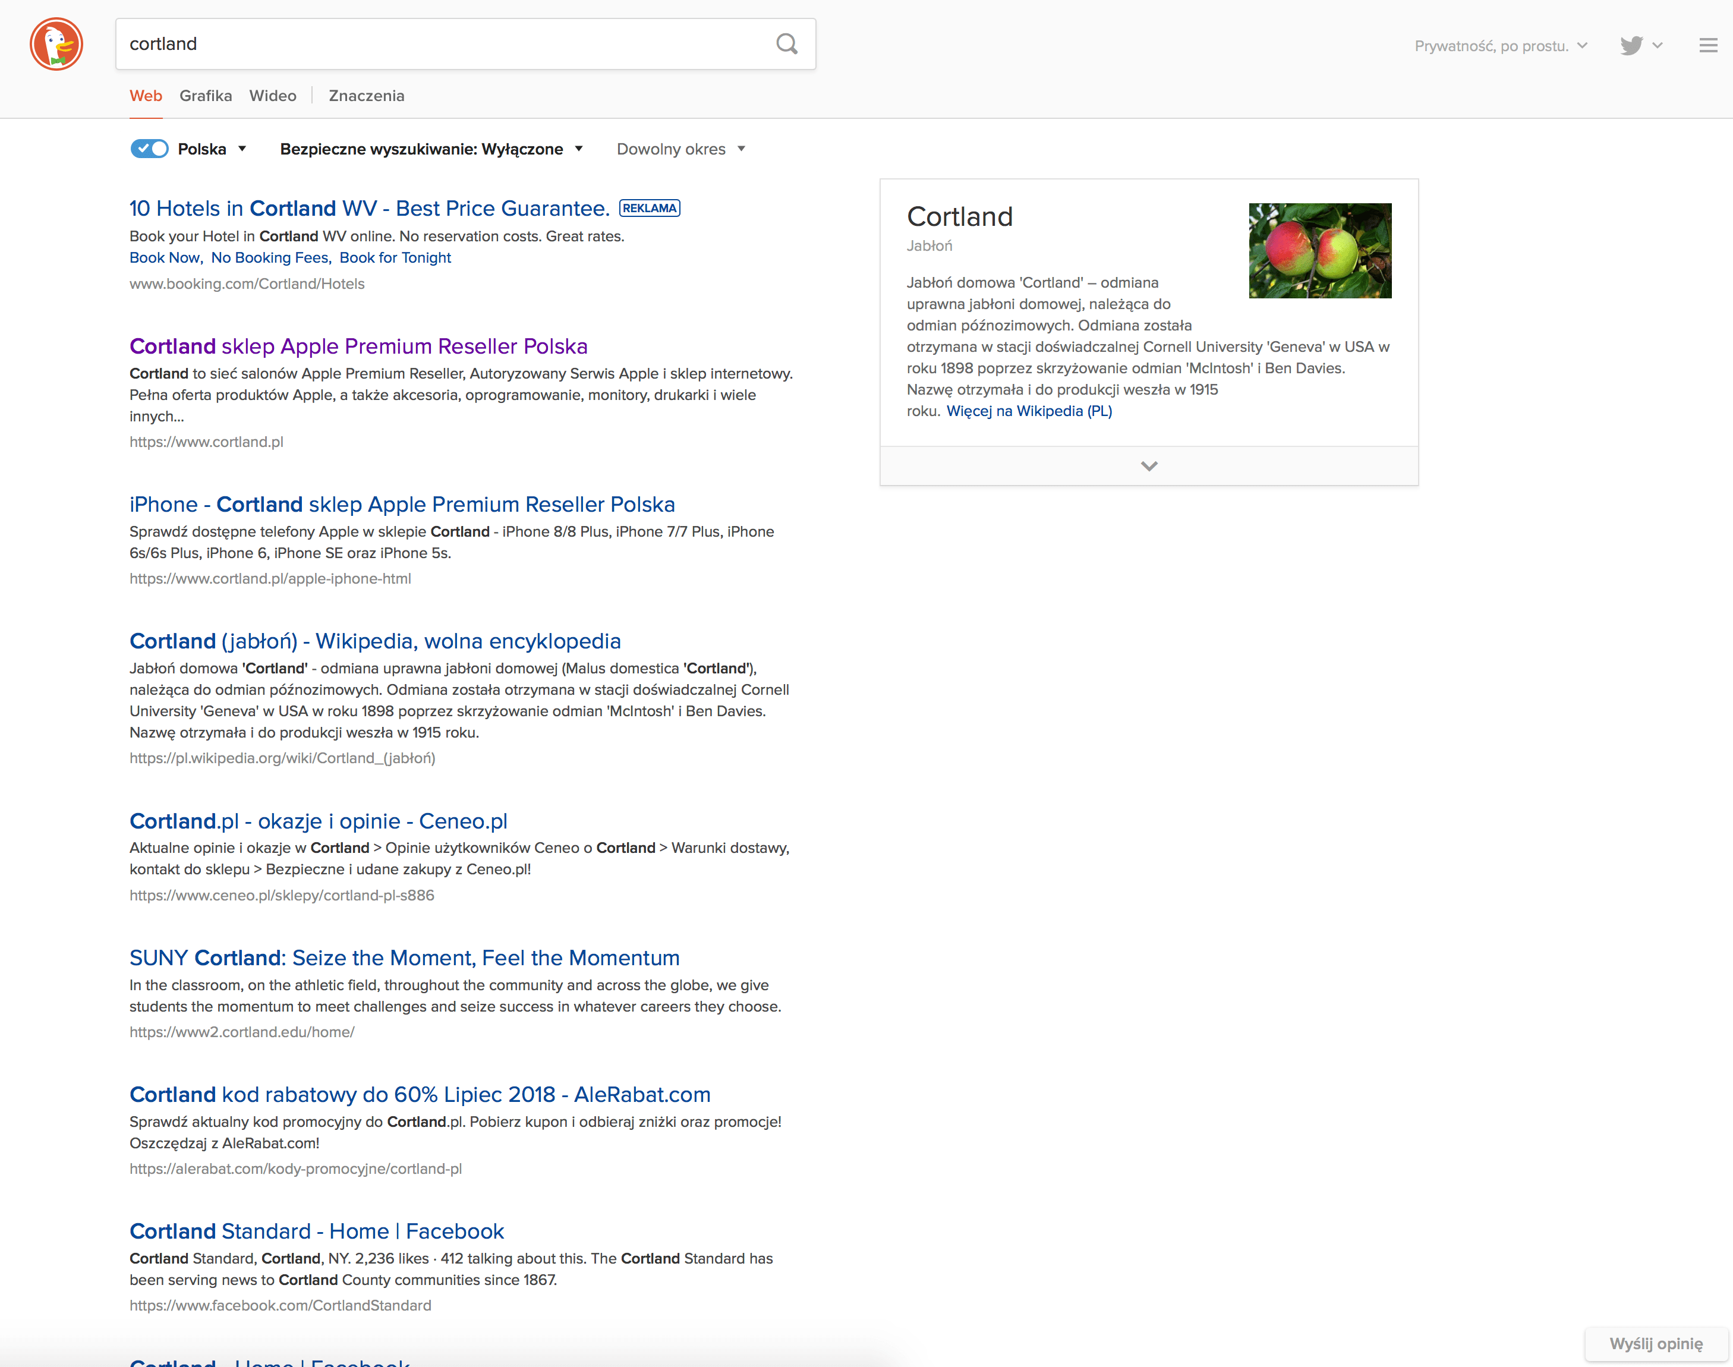Switch to the Wideo tab
This screenshot has width=1733, height=1367.
(x=273, y=96)
